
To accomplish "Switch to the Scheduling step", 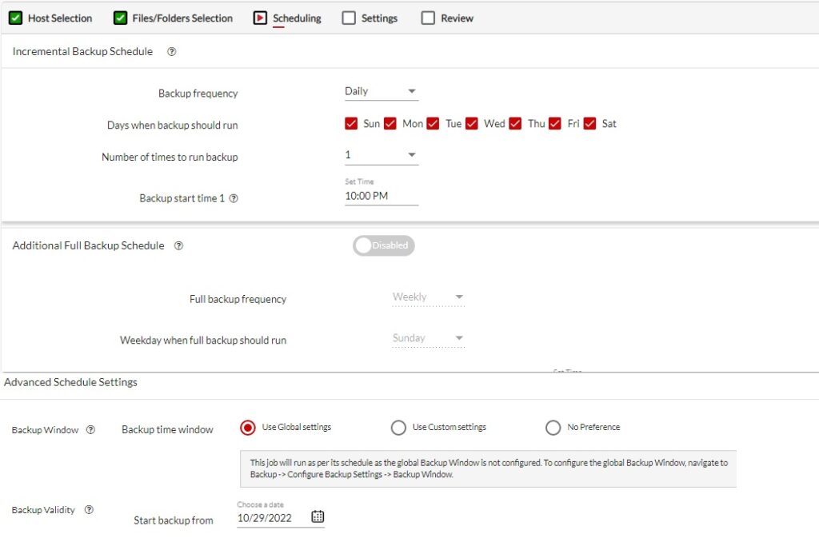I will [297, 18].
